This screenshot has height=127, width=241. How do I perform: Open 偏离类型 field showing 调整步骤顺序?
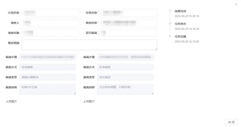48,77
